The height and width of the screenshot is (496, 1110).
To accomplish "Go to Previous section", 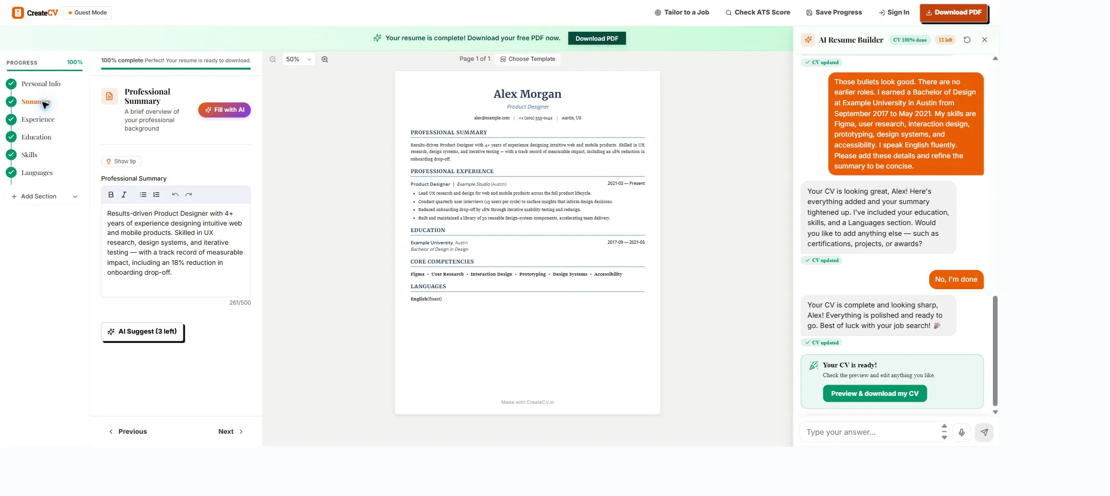I will [x=128, y=431].
